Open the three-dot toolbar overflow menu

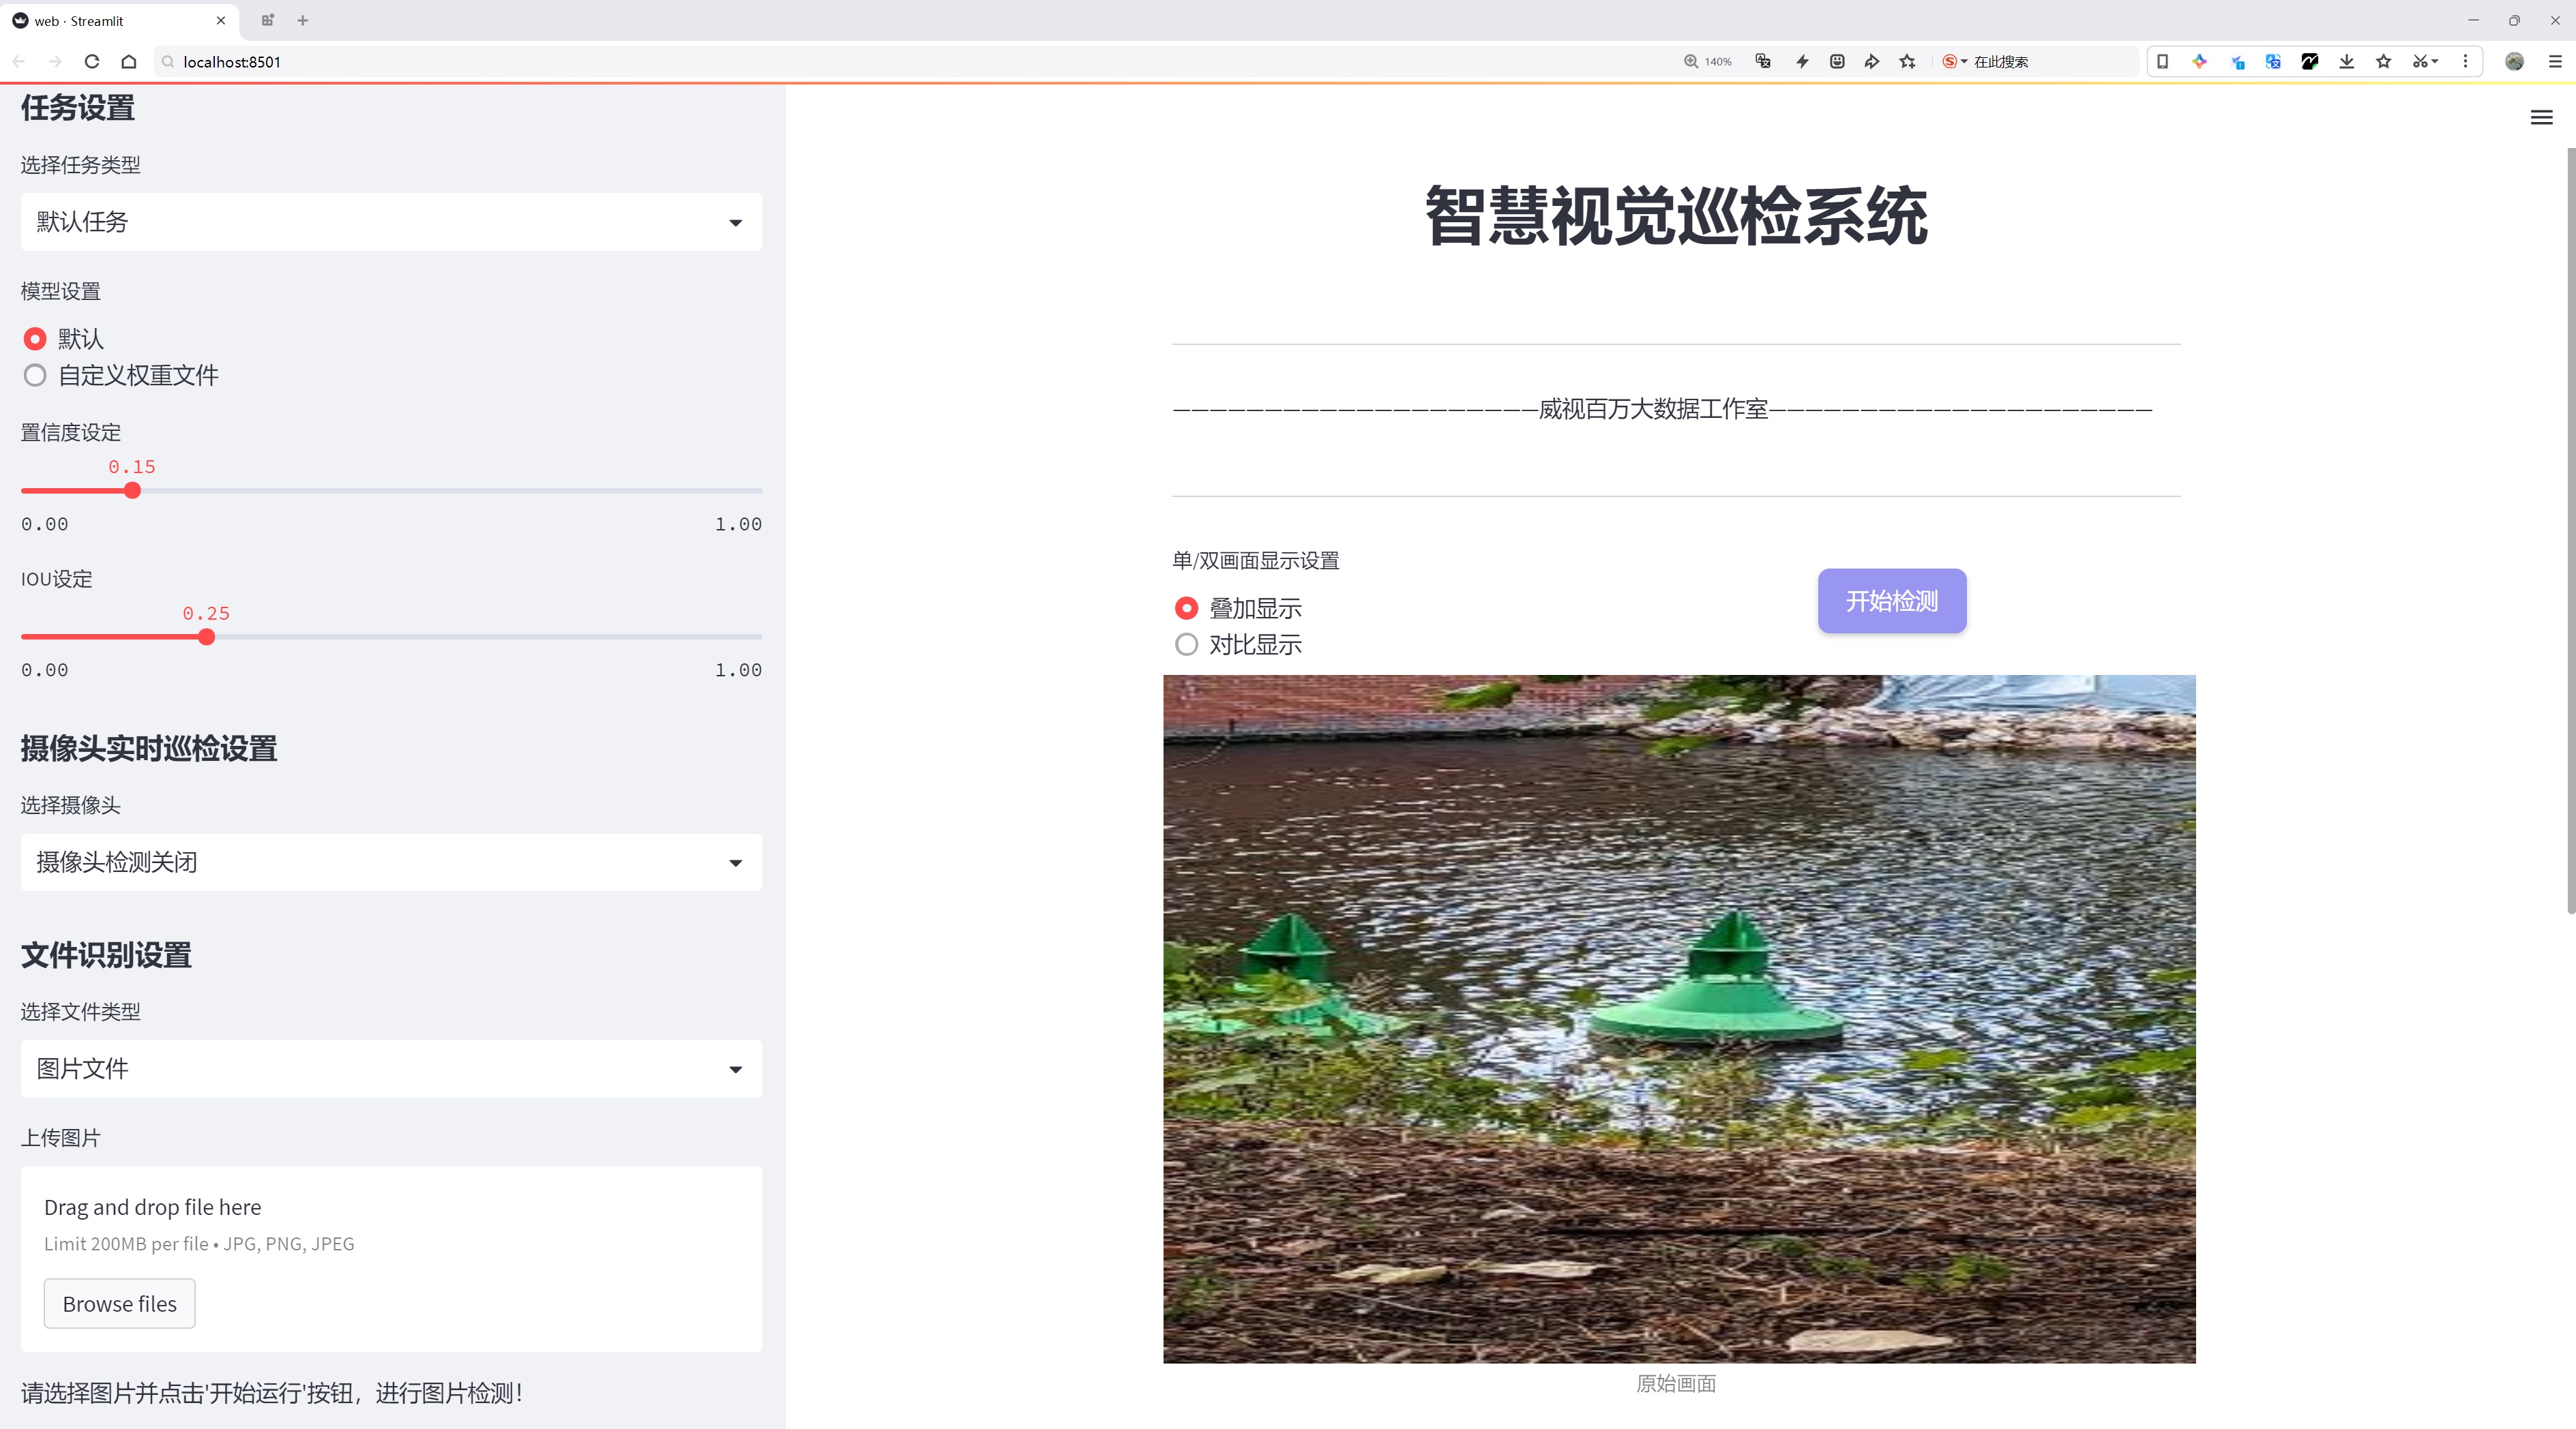click(x=2465, y=62)
